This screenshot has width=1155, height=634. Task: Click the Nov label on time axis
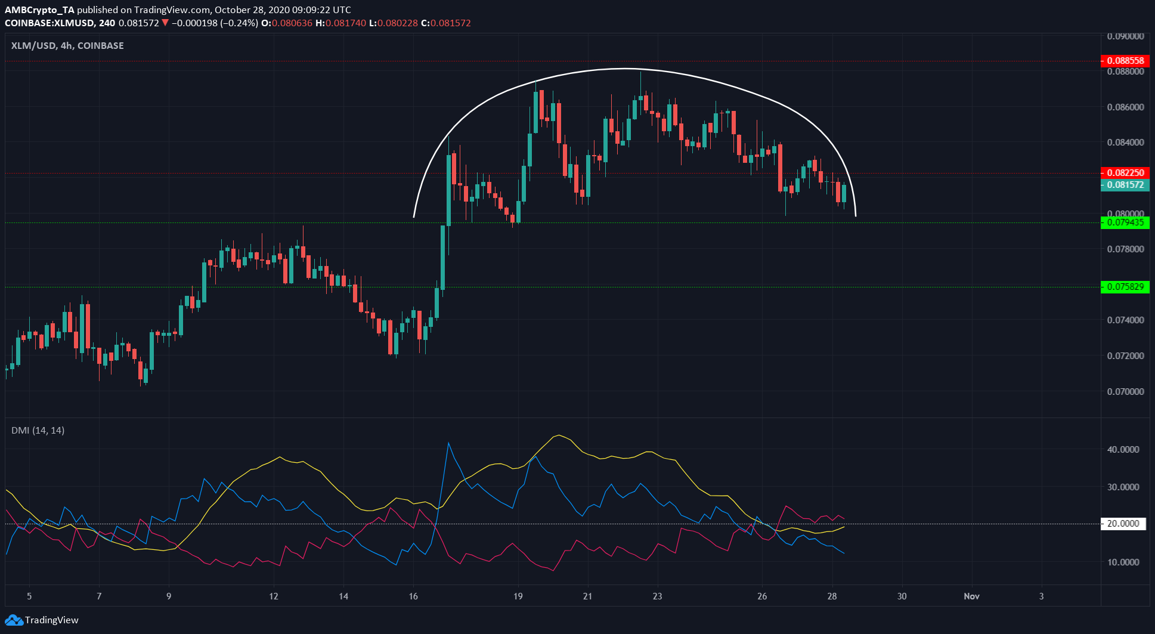tap(971, 596)
